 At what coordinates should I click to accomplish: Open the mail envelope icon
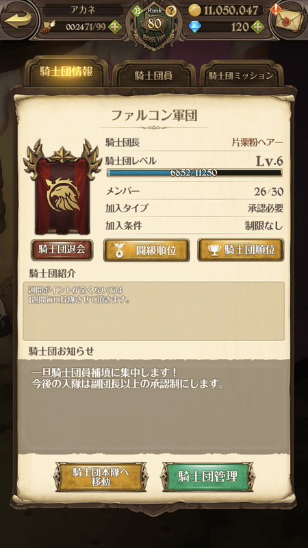click(x=288, y=18)
